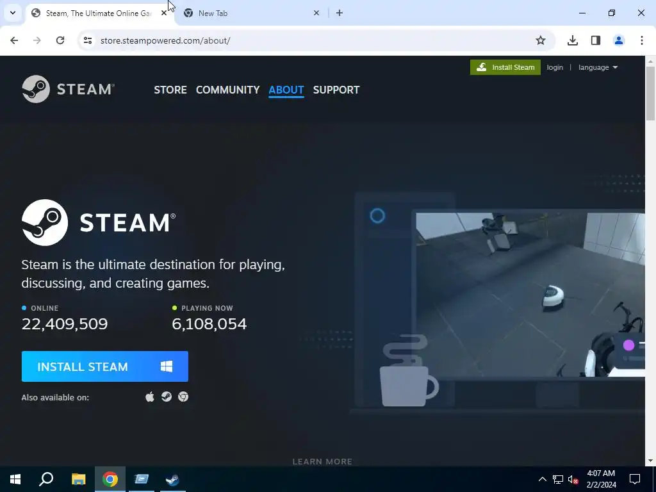Click the Portal gameplay preview image
656x492 pixels.
(x=530, y=295)
